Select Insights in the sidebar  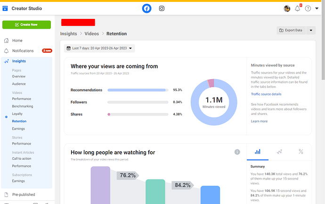coord(19,61)
